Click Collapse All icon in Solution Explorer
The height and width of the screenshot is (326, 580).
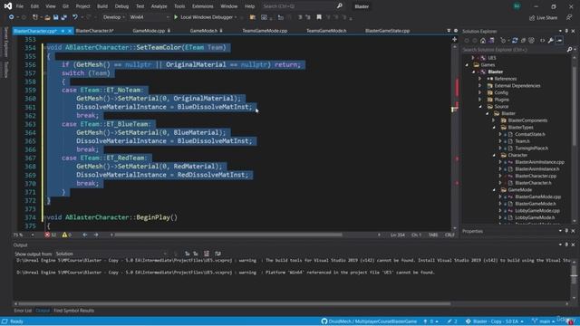click(523, 40)
